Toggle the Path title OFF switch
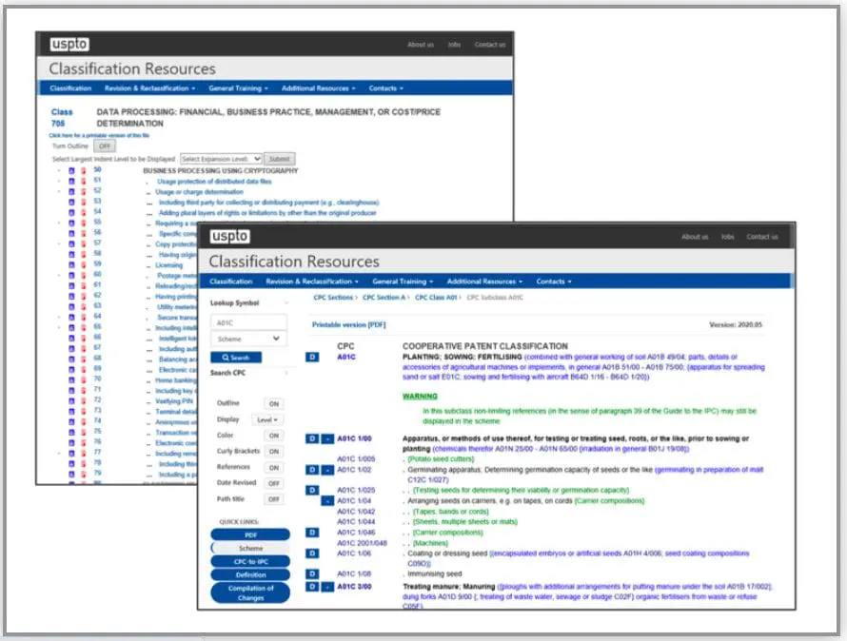 274,499
